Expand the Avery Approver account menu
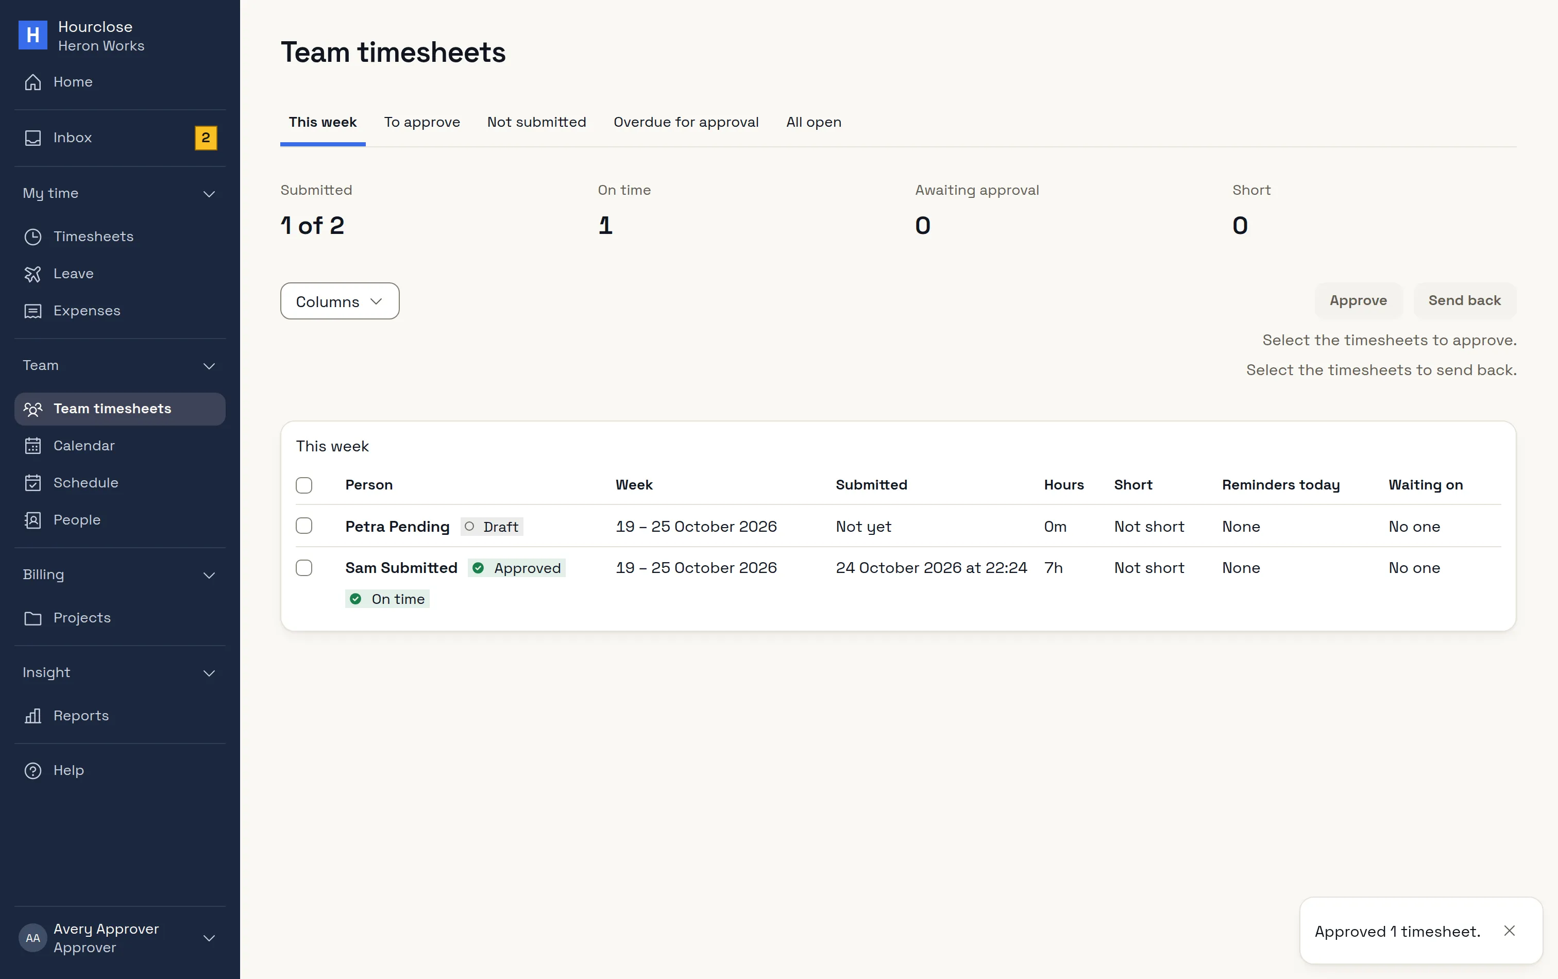Viewport: 1558px width, 979px height. [120, 938]
